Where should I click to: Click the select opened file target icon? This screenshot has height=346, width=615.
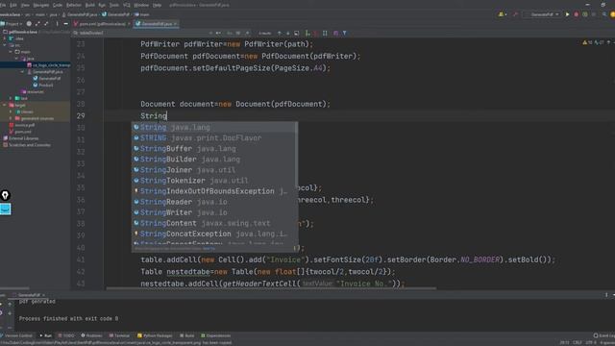pos(29,24)
